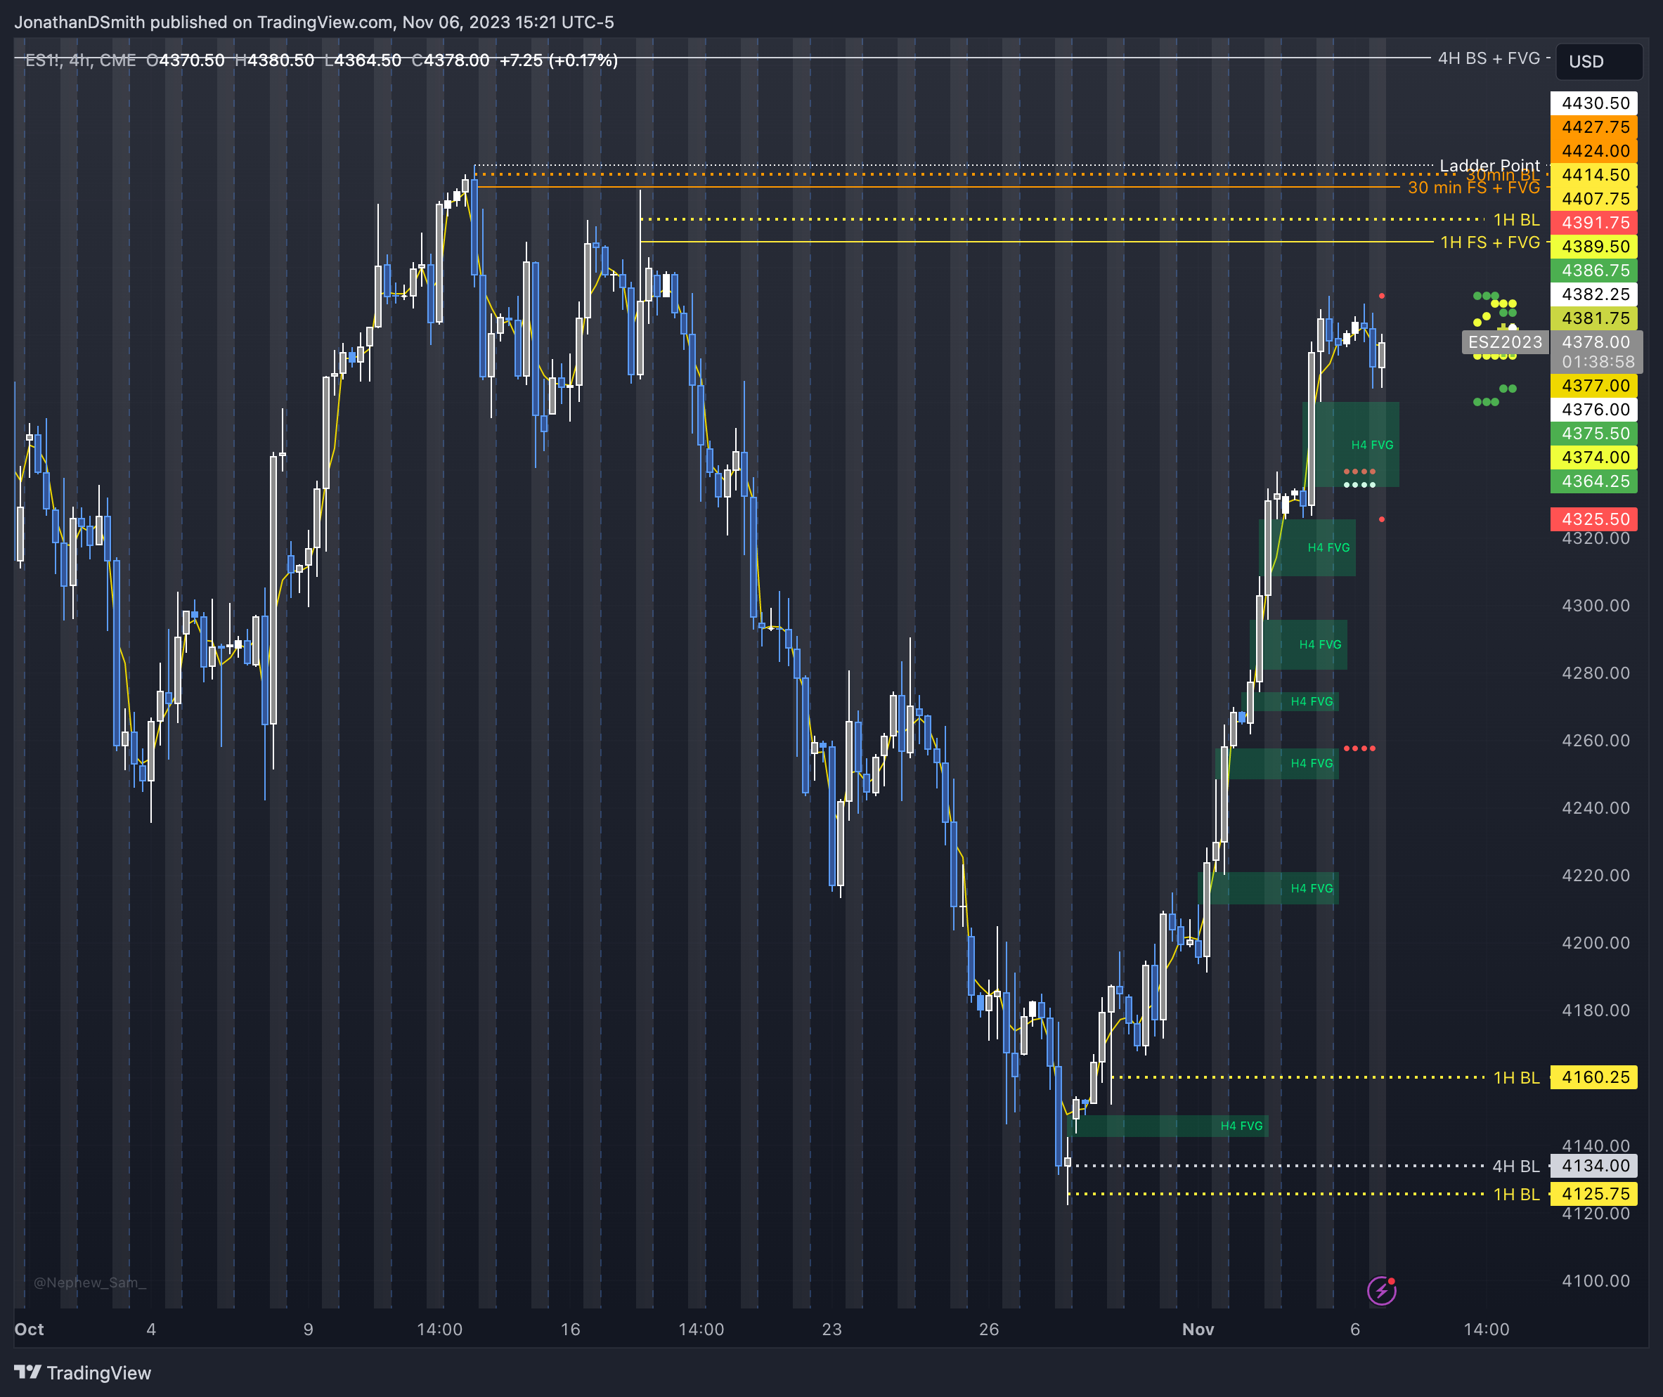Click the 4200.00 price axis tick
This screenshot has width=1663, height=1397.
[1595, 943]
